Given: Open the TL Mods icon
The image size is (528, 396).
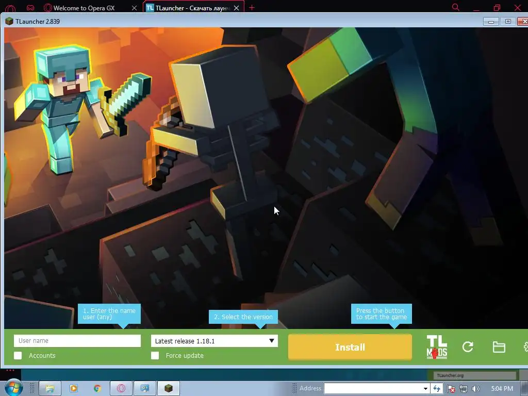Looking at the screenshot, I should click(x=437, y=347).
